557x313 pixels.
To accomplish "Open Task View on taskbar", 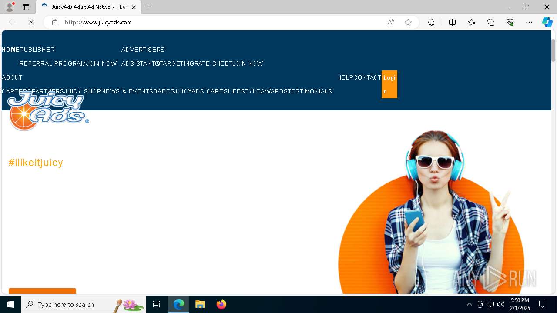I will pos(157,304).
